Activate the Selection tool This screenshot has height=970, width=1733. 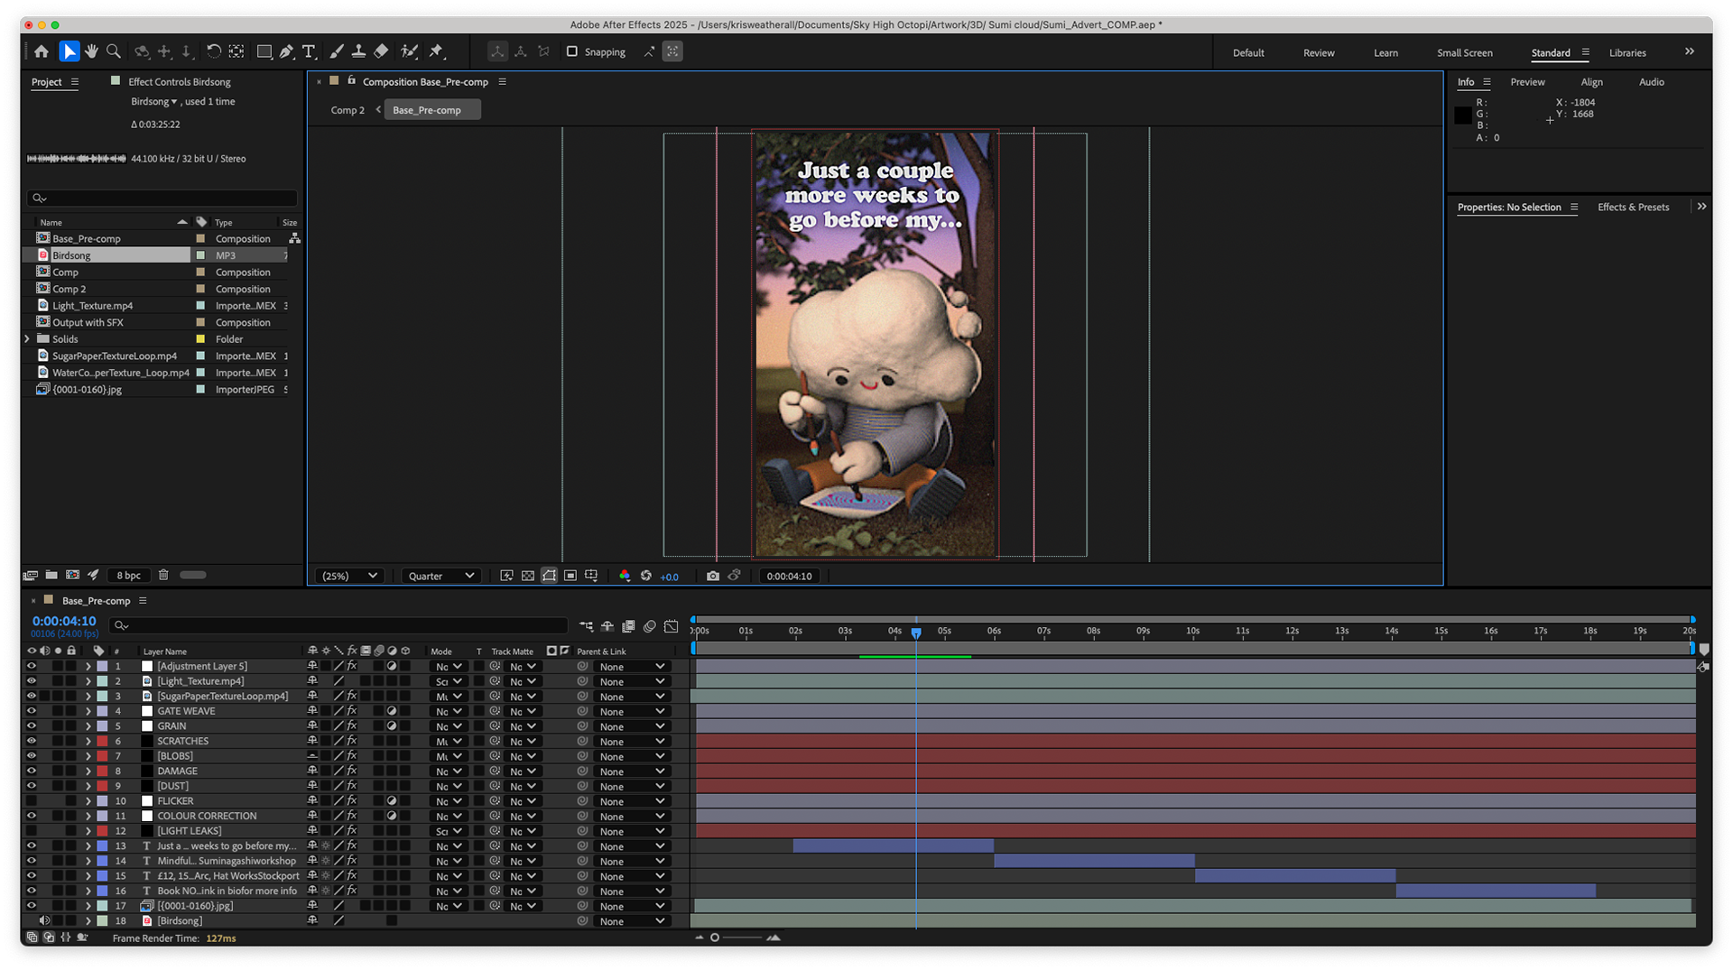coord(69,51)
